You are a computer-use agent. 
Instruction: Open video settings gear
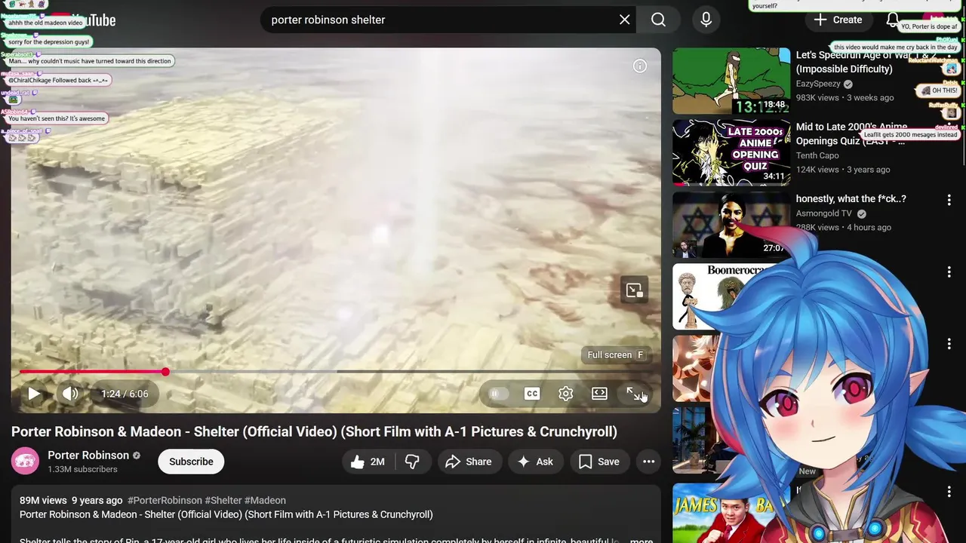[566, 394]
